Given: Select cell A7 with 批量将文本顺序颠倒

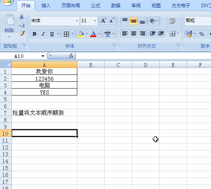Looking at the screenshot, I should pos(45,113).
